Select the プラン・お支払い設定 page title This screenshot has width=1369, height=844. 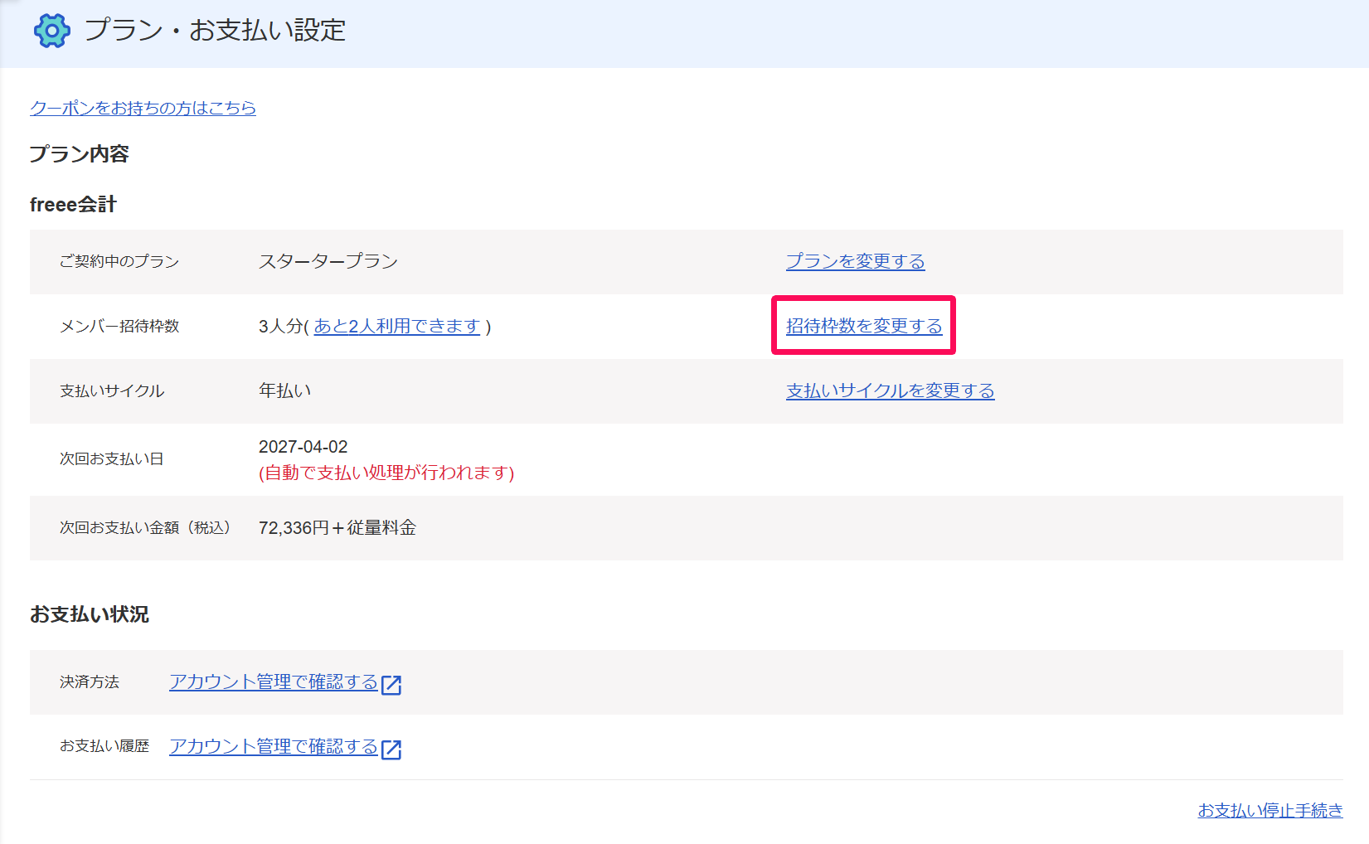pyautogui.click(x=215, y=31)
